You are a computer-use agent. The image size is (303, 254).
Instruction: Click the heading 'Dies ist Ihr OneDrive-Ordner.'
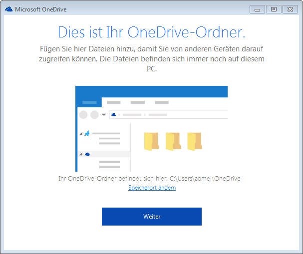tap(152, 32)
